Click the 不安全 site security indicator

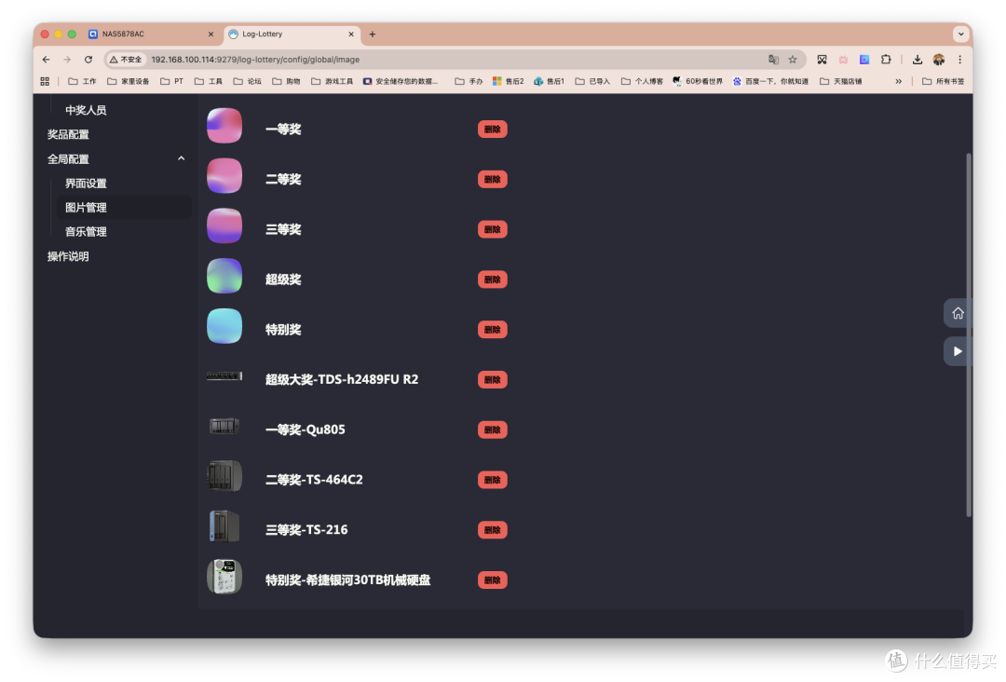pyautogui.click(x=126, y=60)
